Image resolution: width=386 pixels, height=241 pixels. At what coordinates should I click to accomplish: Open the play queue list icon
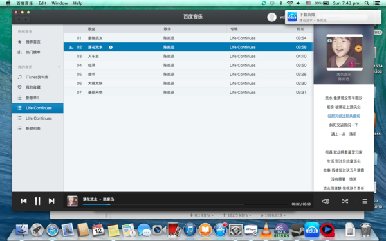[364, 201]
